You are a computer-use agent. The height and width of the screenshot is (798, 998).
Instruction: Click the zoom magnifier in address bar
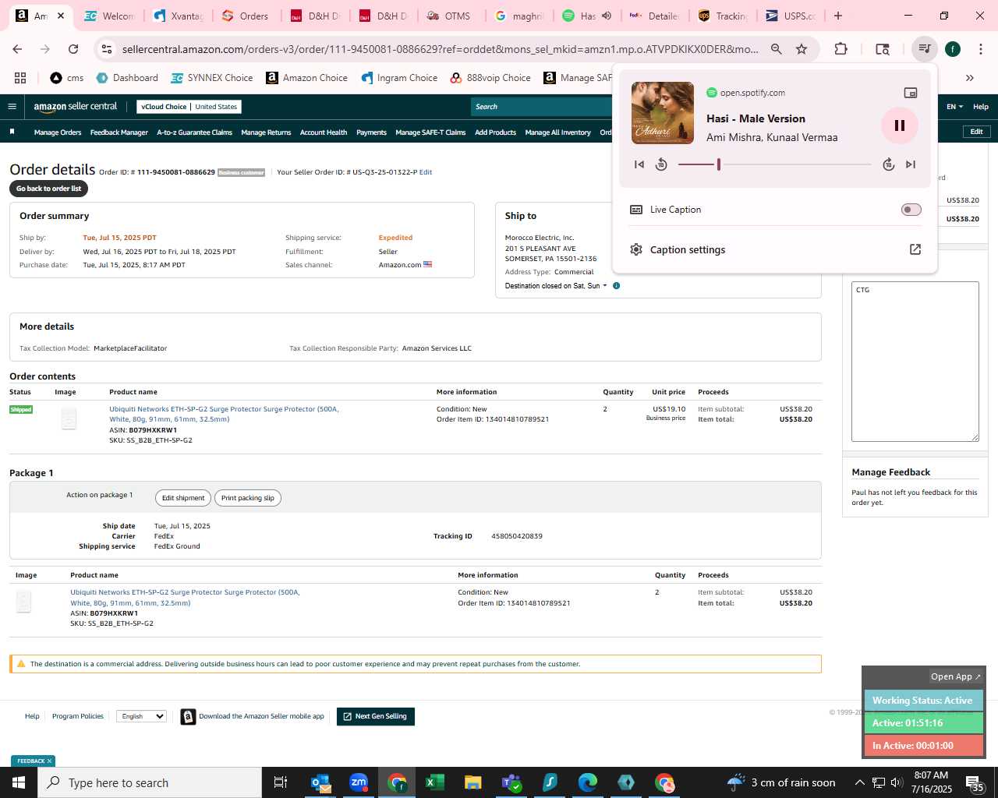(776, 49)
